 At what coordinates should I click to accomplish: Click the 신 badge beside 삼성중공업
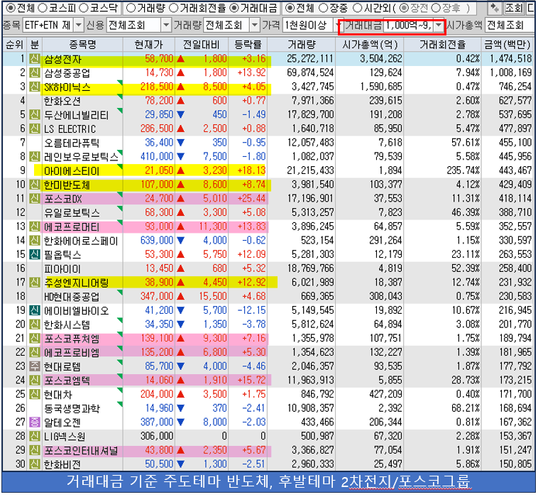[34, 72]
